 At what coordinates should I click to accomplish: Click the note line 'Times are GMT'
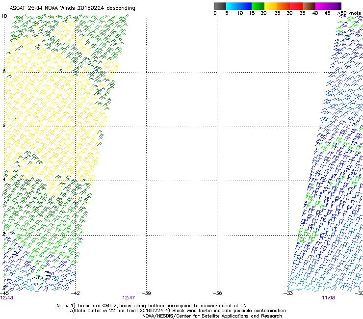pyautogui.click(x=94, y=306)
